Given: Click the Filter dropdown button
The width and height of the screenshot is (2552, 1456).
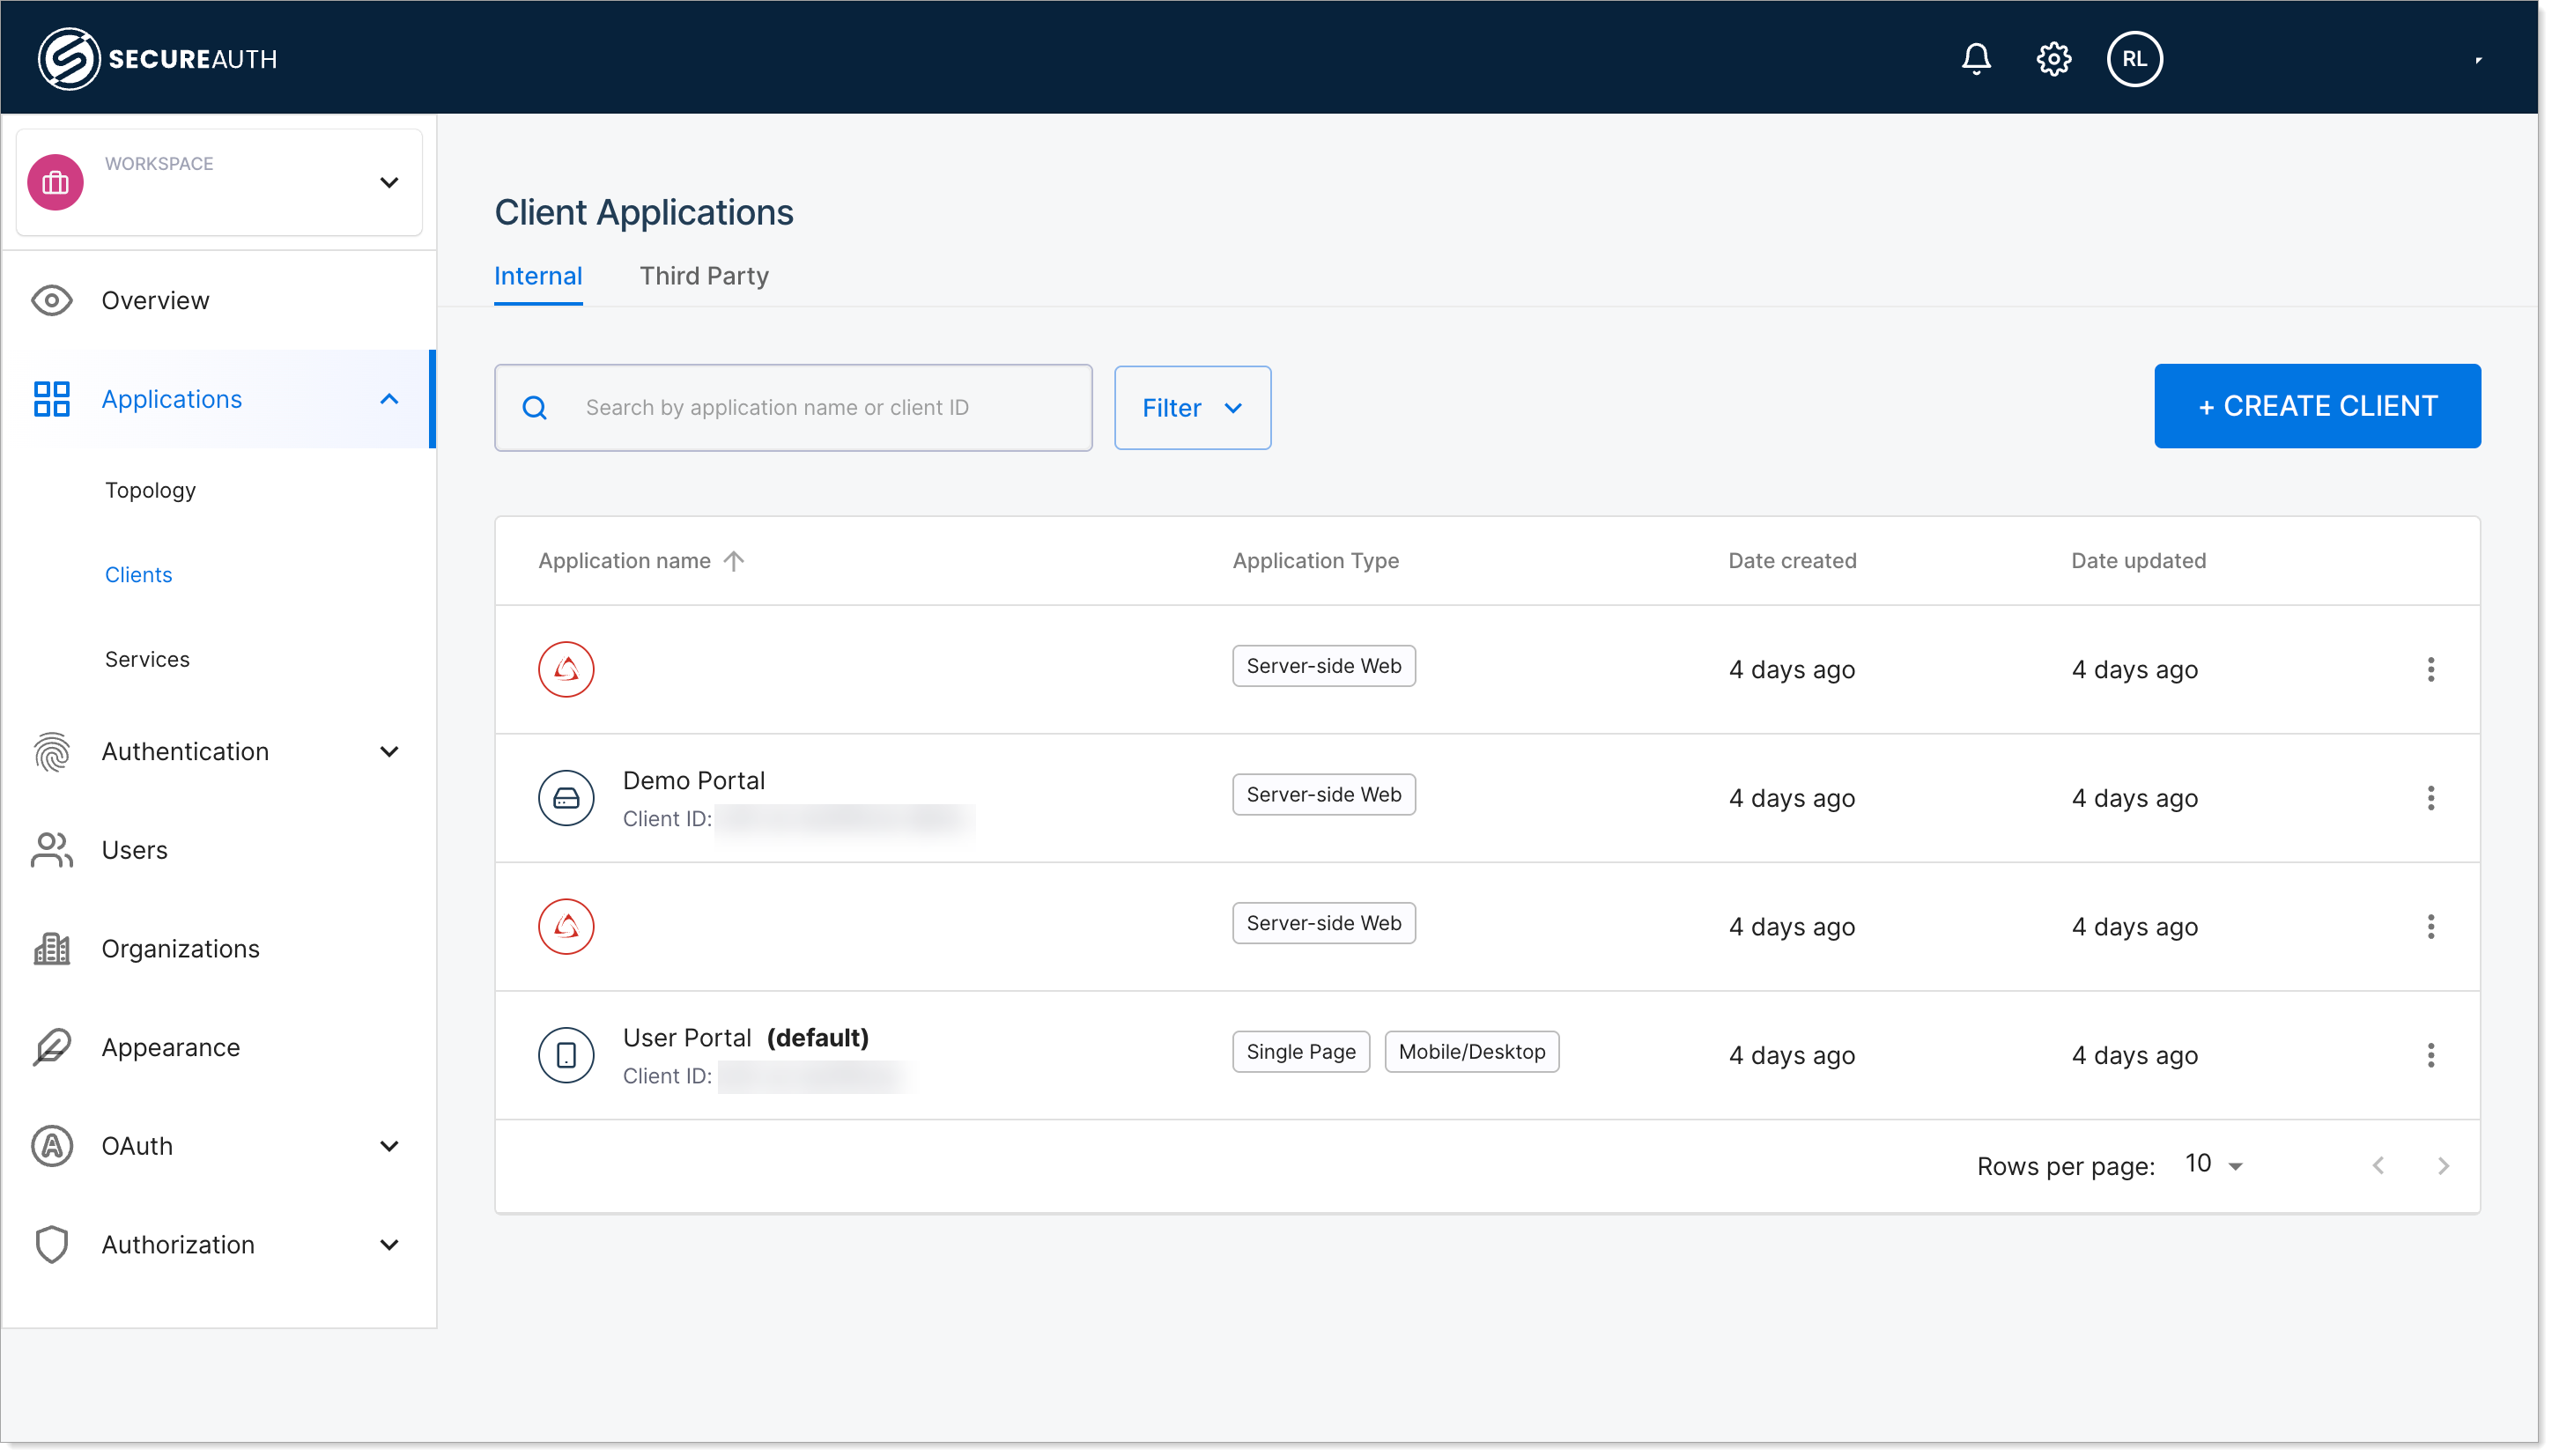Looking at the screenshot, I should (1192, 406).
